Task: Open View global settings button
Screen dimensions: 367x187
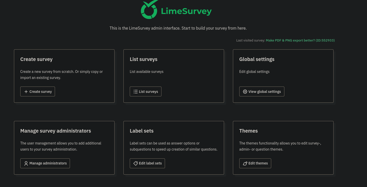Action: (262, 92)
